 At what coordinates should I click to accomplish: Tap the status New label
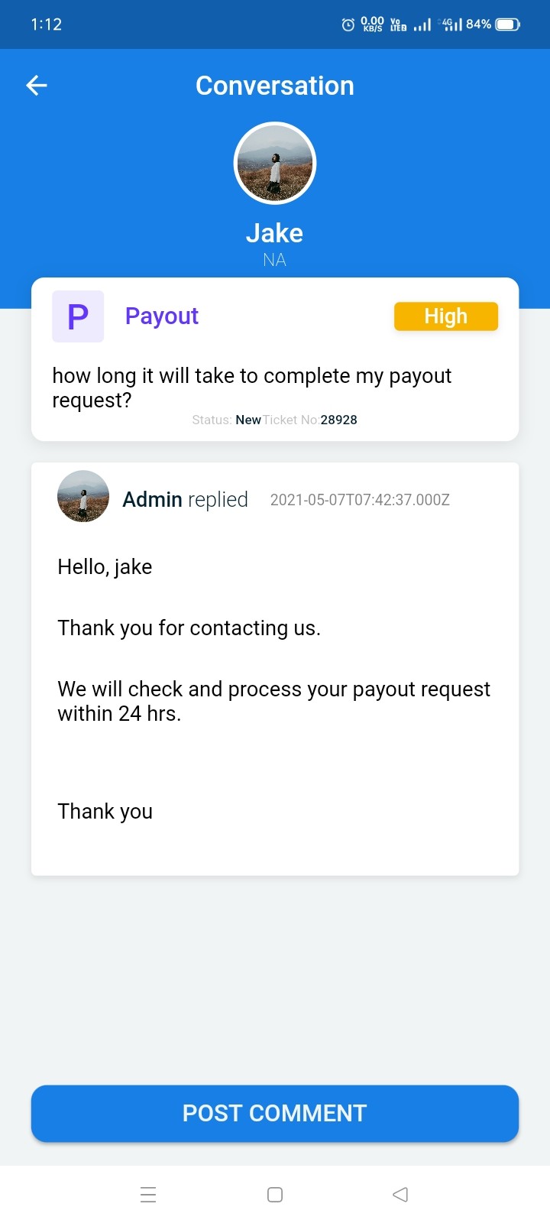click(x=248, y=420)
